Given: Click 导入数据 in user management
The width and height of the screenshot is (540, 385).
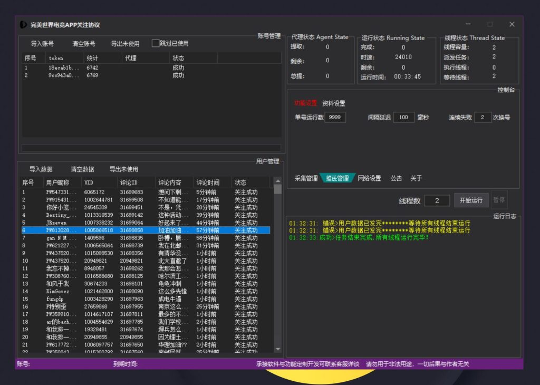Looking at the screenshot, I should pyautogui.click(x=41, y=169).
